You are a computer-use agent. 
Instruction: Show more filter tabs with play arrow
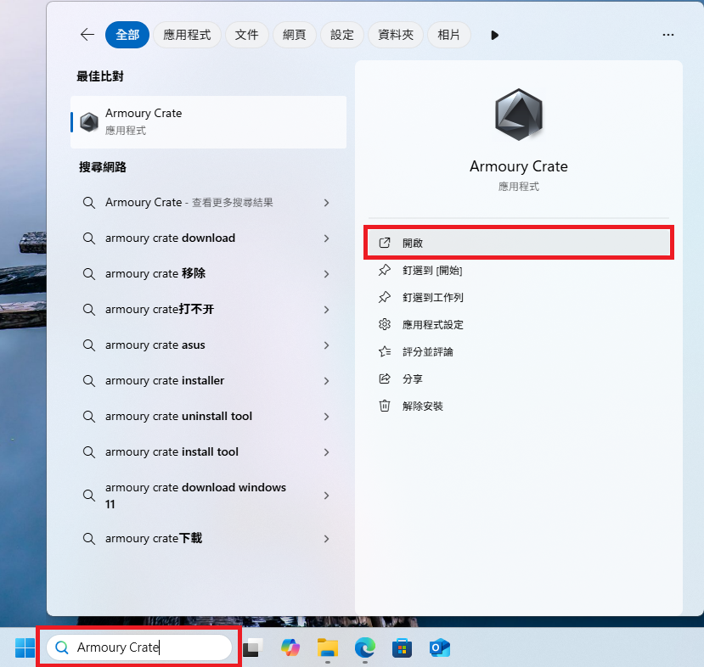point(495,35)
